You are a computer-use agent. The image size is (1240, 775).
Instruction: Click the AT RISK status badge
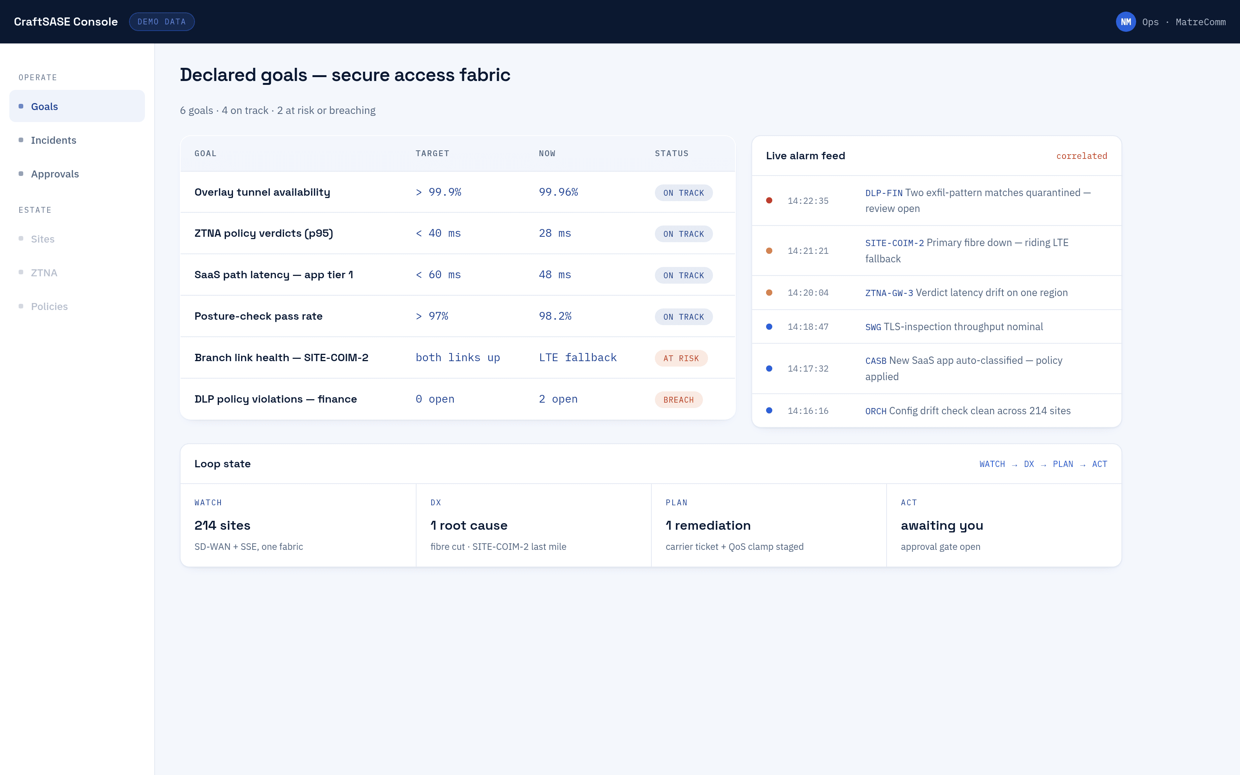(681, 358)
